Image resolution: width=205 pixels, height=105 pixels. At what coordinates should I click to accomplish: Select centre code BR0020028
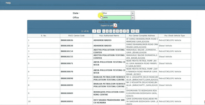pyautogui.click(x=67, y=46)
